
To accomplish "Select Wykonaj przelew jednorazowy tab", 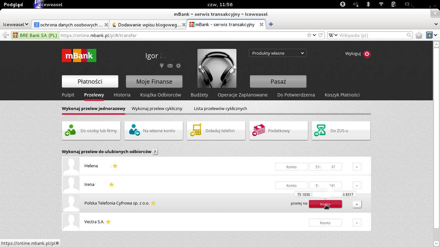I will [93, 108].
